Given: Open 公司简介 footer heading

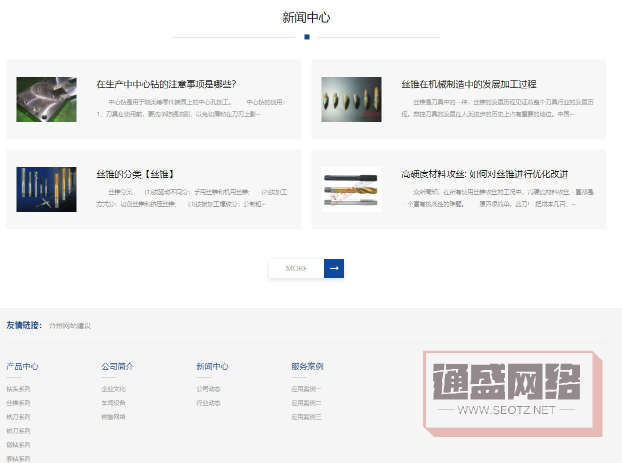Looking at the screenshot, I should (x=117, y=367).
